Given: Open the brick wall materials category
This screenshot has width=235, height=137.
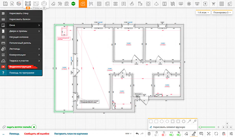Looking at the screenshot, I should pos(99,4).
